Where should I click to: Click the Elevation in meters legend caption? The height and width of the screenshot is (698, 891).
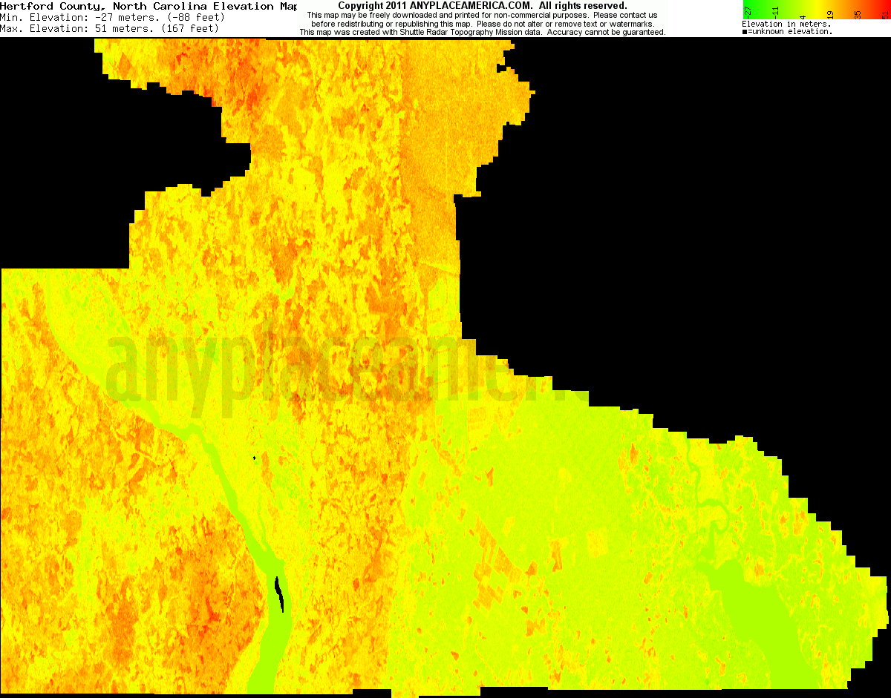pos(786,23)
